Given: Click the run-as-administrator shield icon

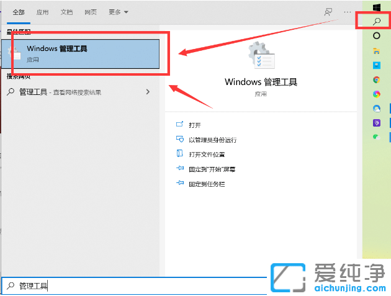Looking at the screenshot, I should click(x=180, y=139).
